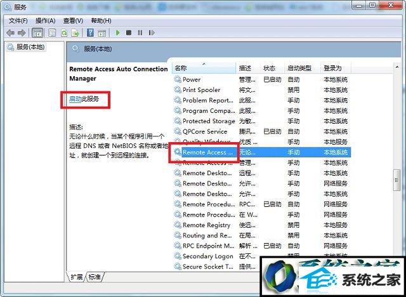Click the 已启动 status of Power

click(272, 79)
